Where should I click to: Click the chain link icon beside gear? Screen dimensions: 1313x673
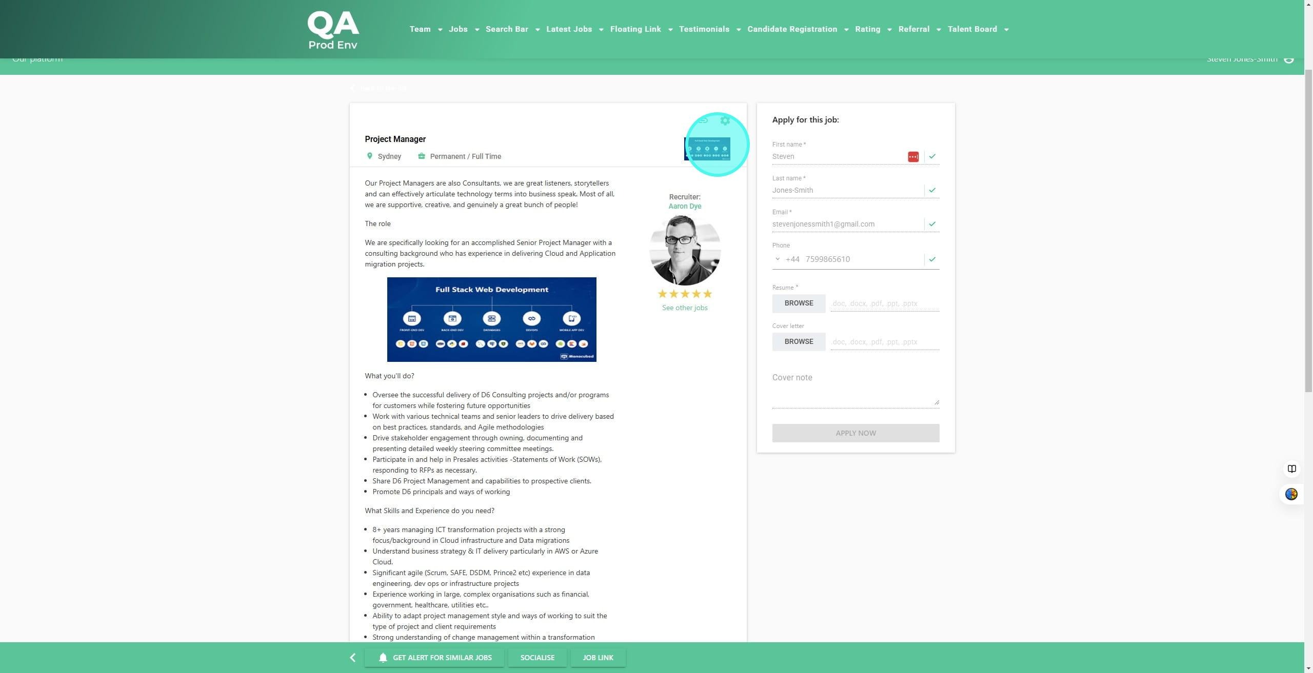coord(703,120)
